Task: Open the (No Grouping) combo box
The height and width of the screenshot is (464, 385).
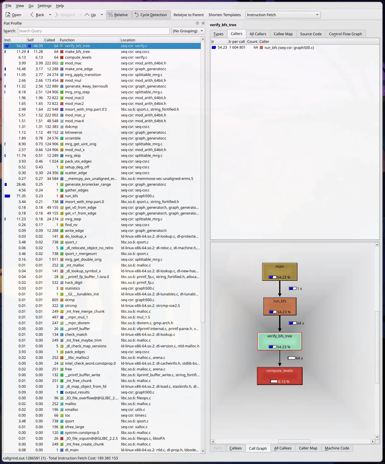Action: click(188, 31)
